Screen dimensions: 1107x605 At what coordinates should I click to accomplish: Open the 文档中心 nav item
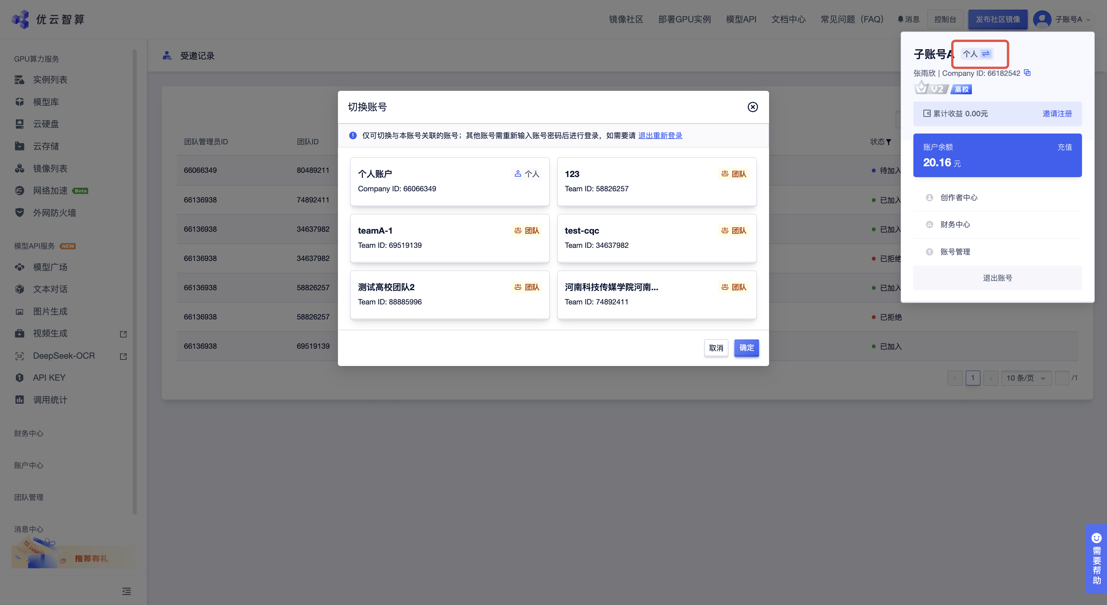[788, 19]
